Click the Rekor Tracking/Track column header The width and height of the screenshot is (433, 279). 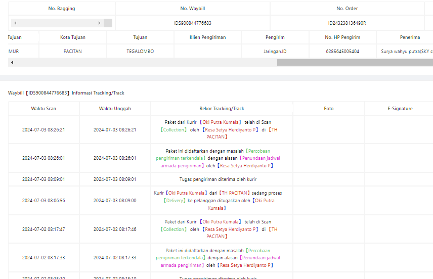pyautogui.click(x=222, y=109)
